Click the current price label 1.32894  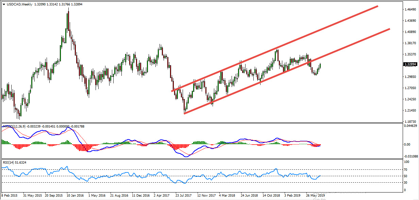[410, 64]
